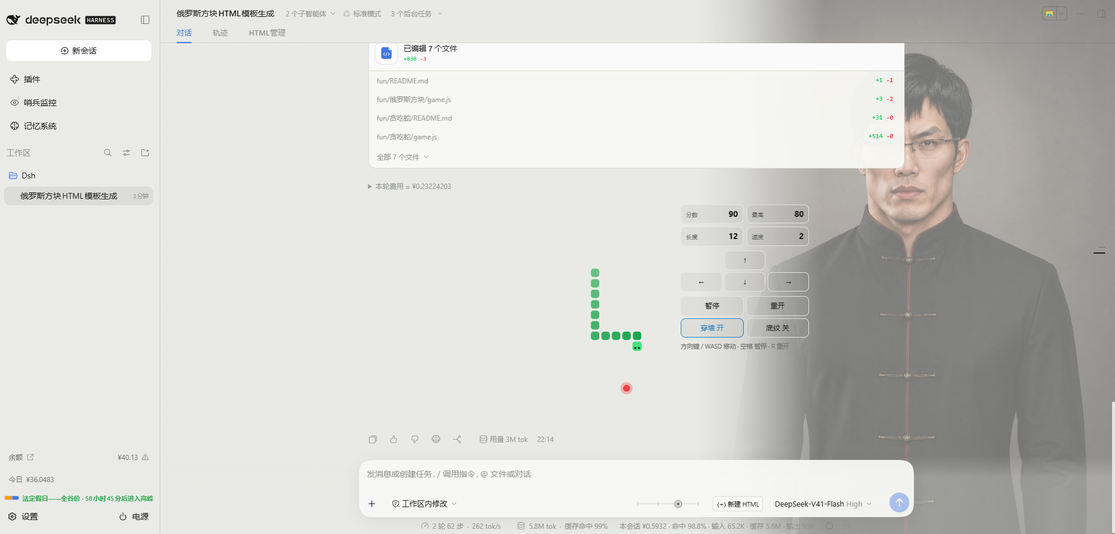Viewport: 1115px width, 534px height.
Task: Click the 2 轮 62 步 speed stats
Action: 460,526
